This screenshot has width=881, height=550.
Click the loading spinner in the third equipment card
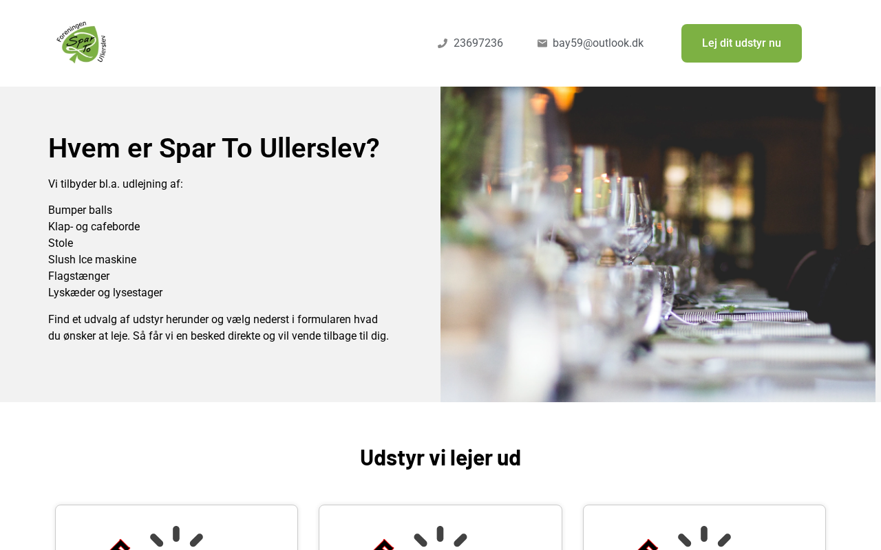[x=704, y=538]
